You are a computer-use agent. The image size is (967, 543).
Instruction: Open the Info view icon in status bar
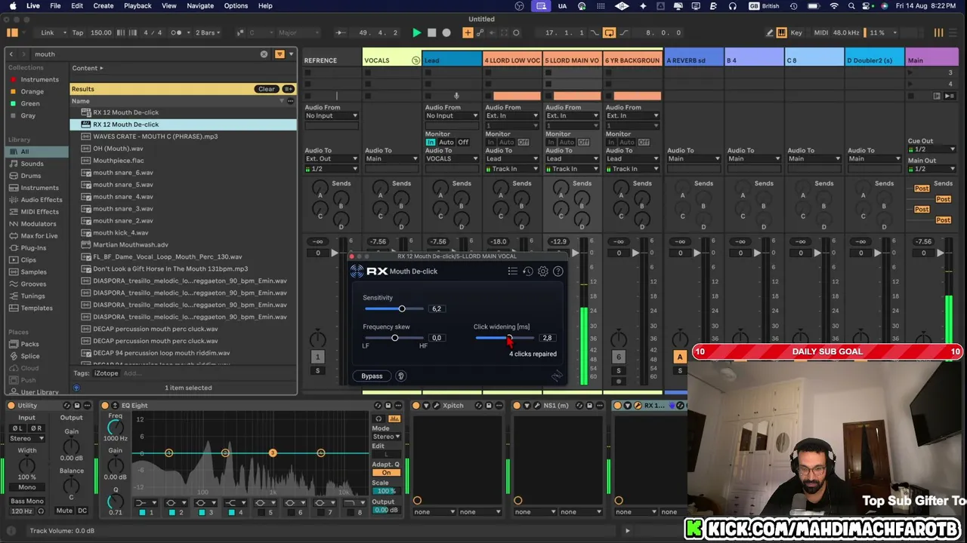(11, 531)
